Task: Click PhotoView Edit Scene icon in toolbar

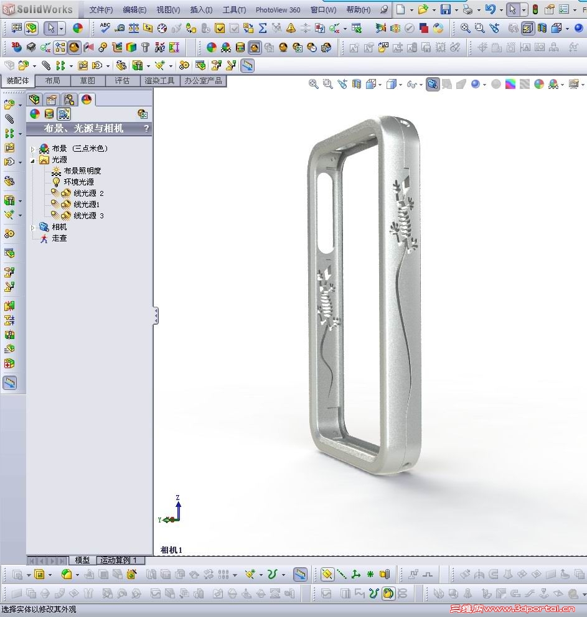Action: coord(226,48)
